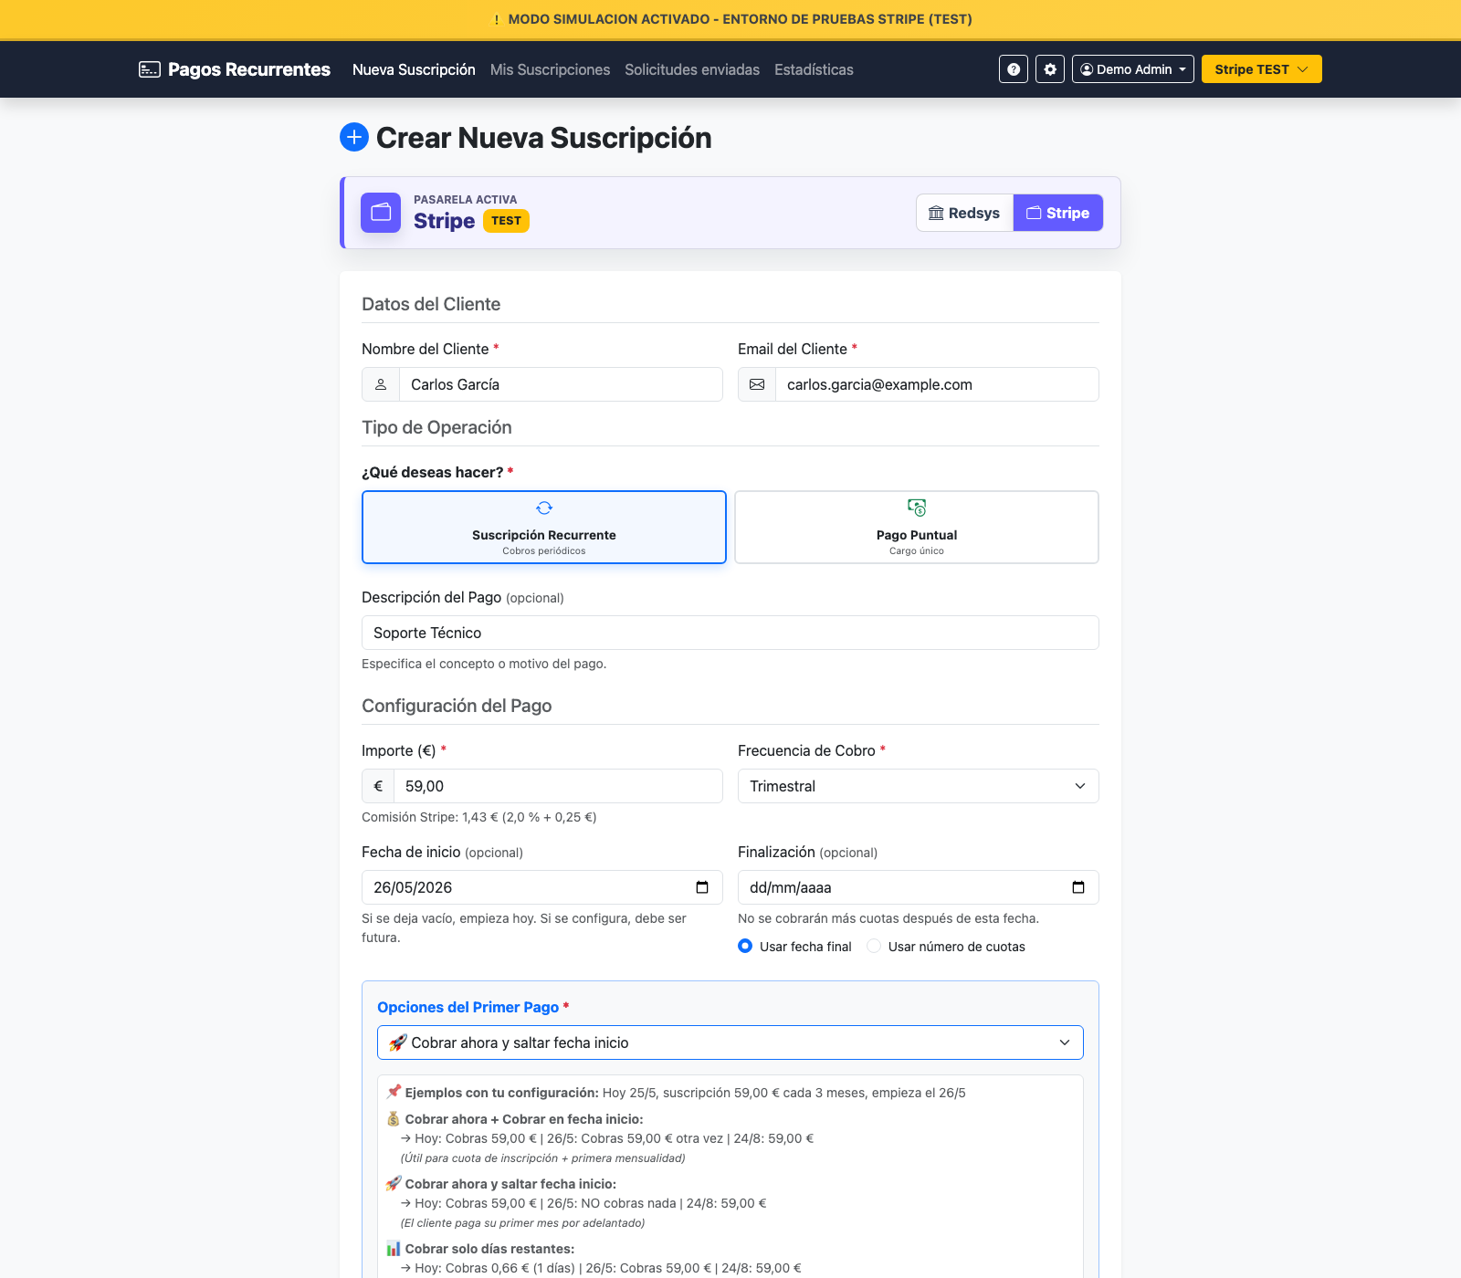Viewport: 1461px width, 1278px height.
Task: Click the envelope icon beside email field
Action: click(x=757, y=384)
